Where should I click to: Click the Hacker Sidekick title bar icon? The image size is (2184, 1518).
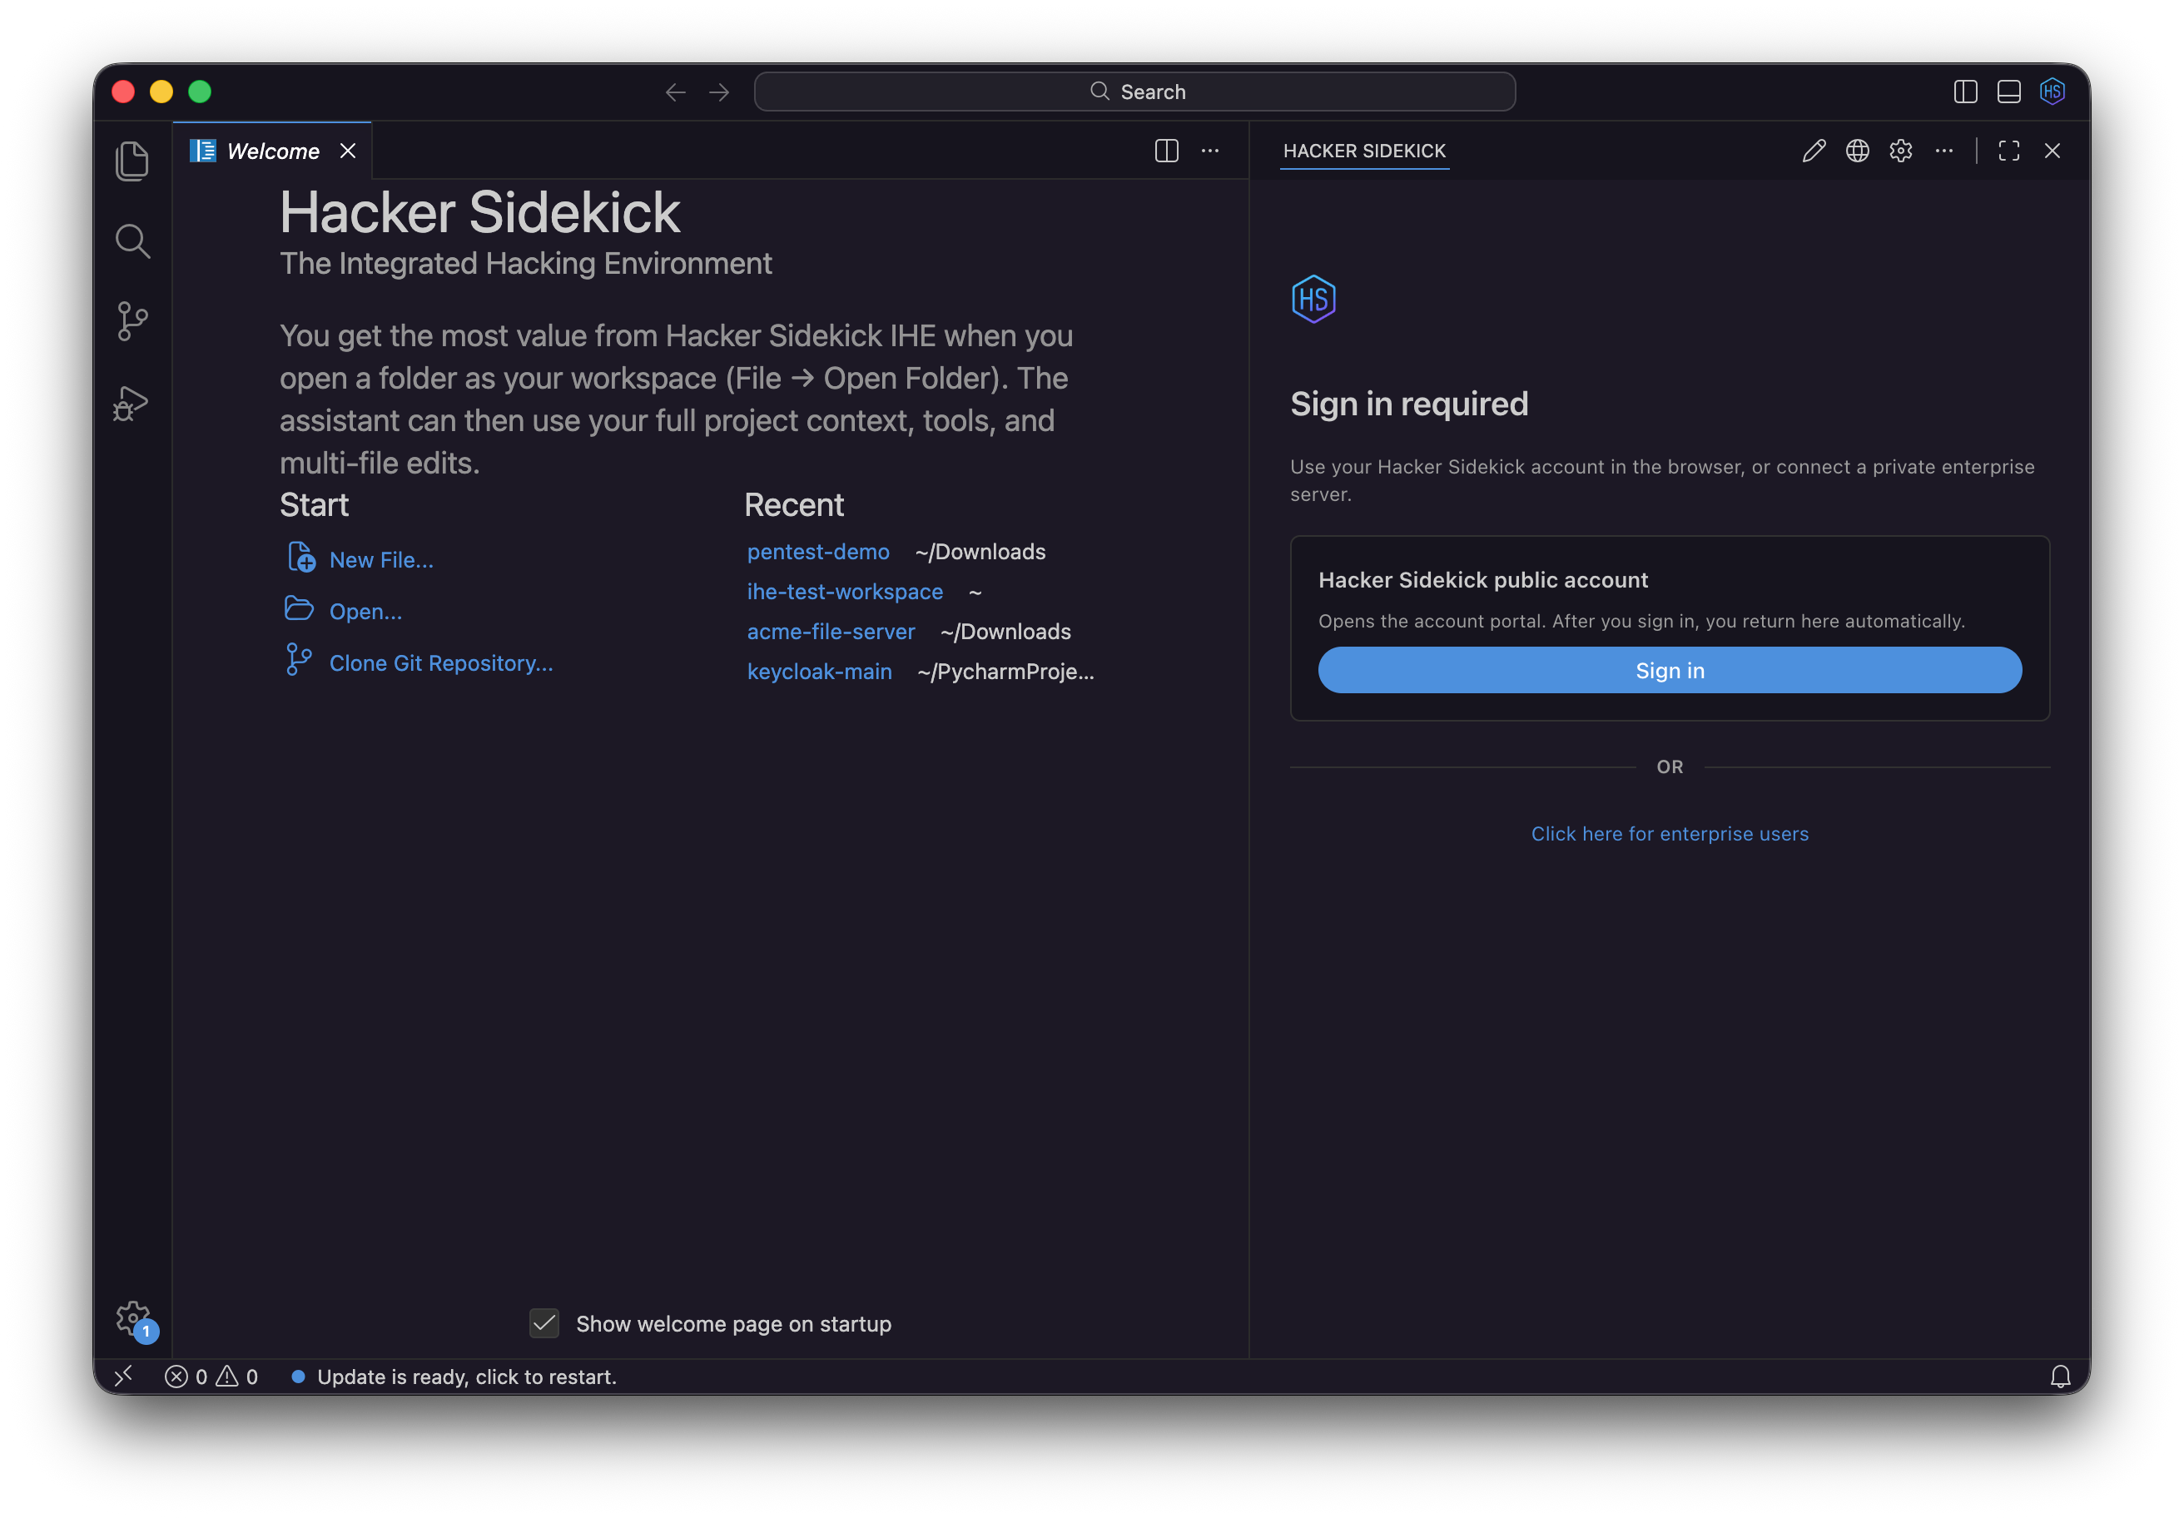tap(2052, 92)
